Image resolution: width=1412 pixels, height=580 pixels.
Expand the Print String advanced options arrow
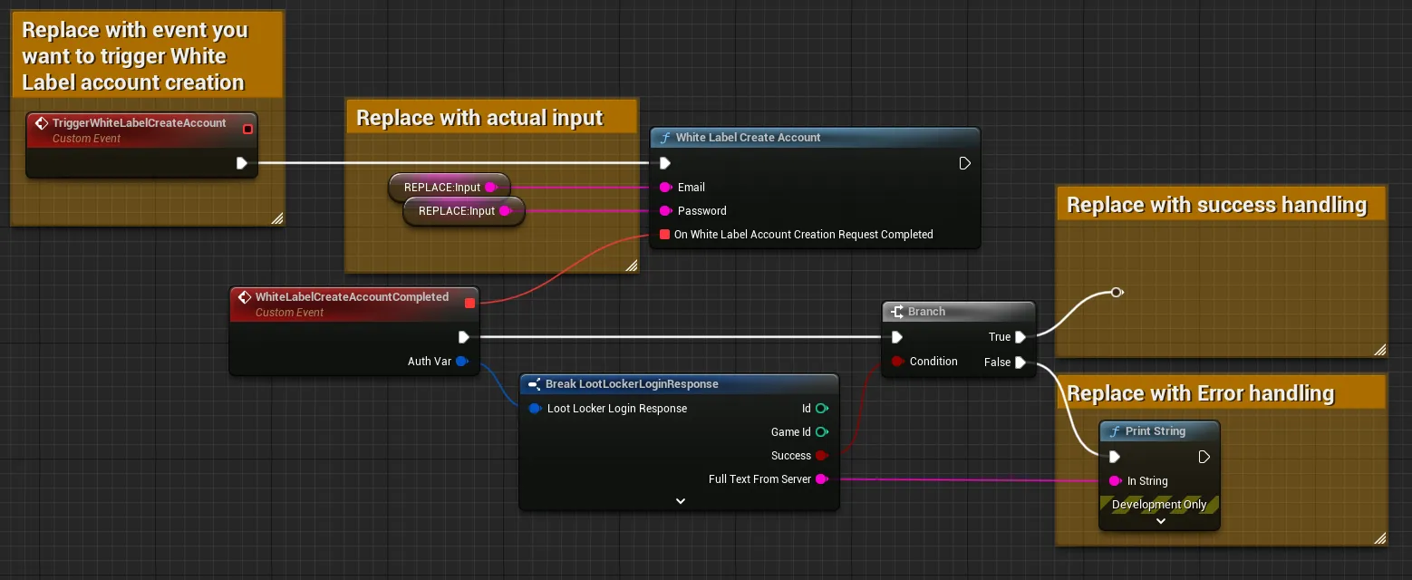1160,521
